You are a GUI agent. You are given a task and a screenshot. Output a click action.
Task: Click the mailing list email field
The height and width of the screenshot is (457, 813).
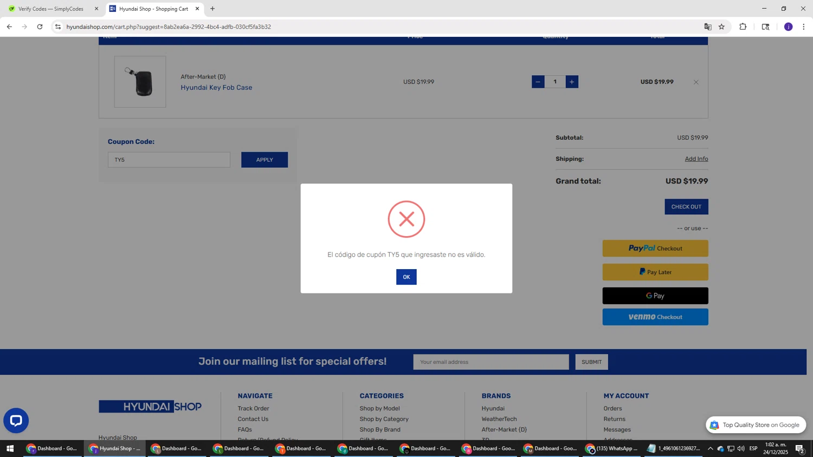[x=491, y=362]
